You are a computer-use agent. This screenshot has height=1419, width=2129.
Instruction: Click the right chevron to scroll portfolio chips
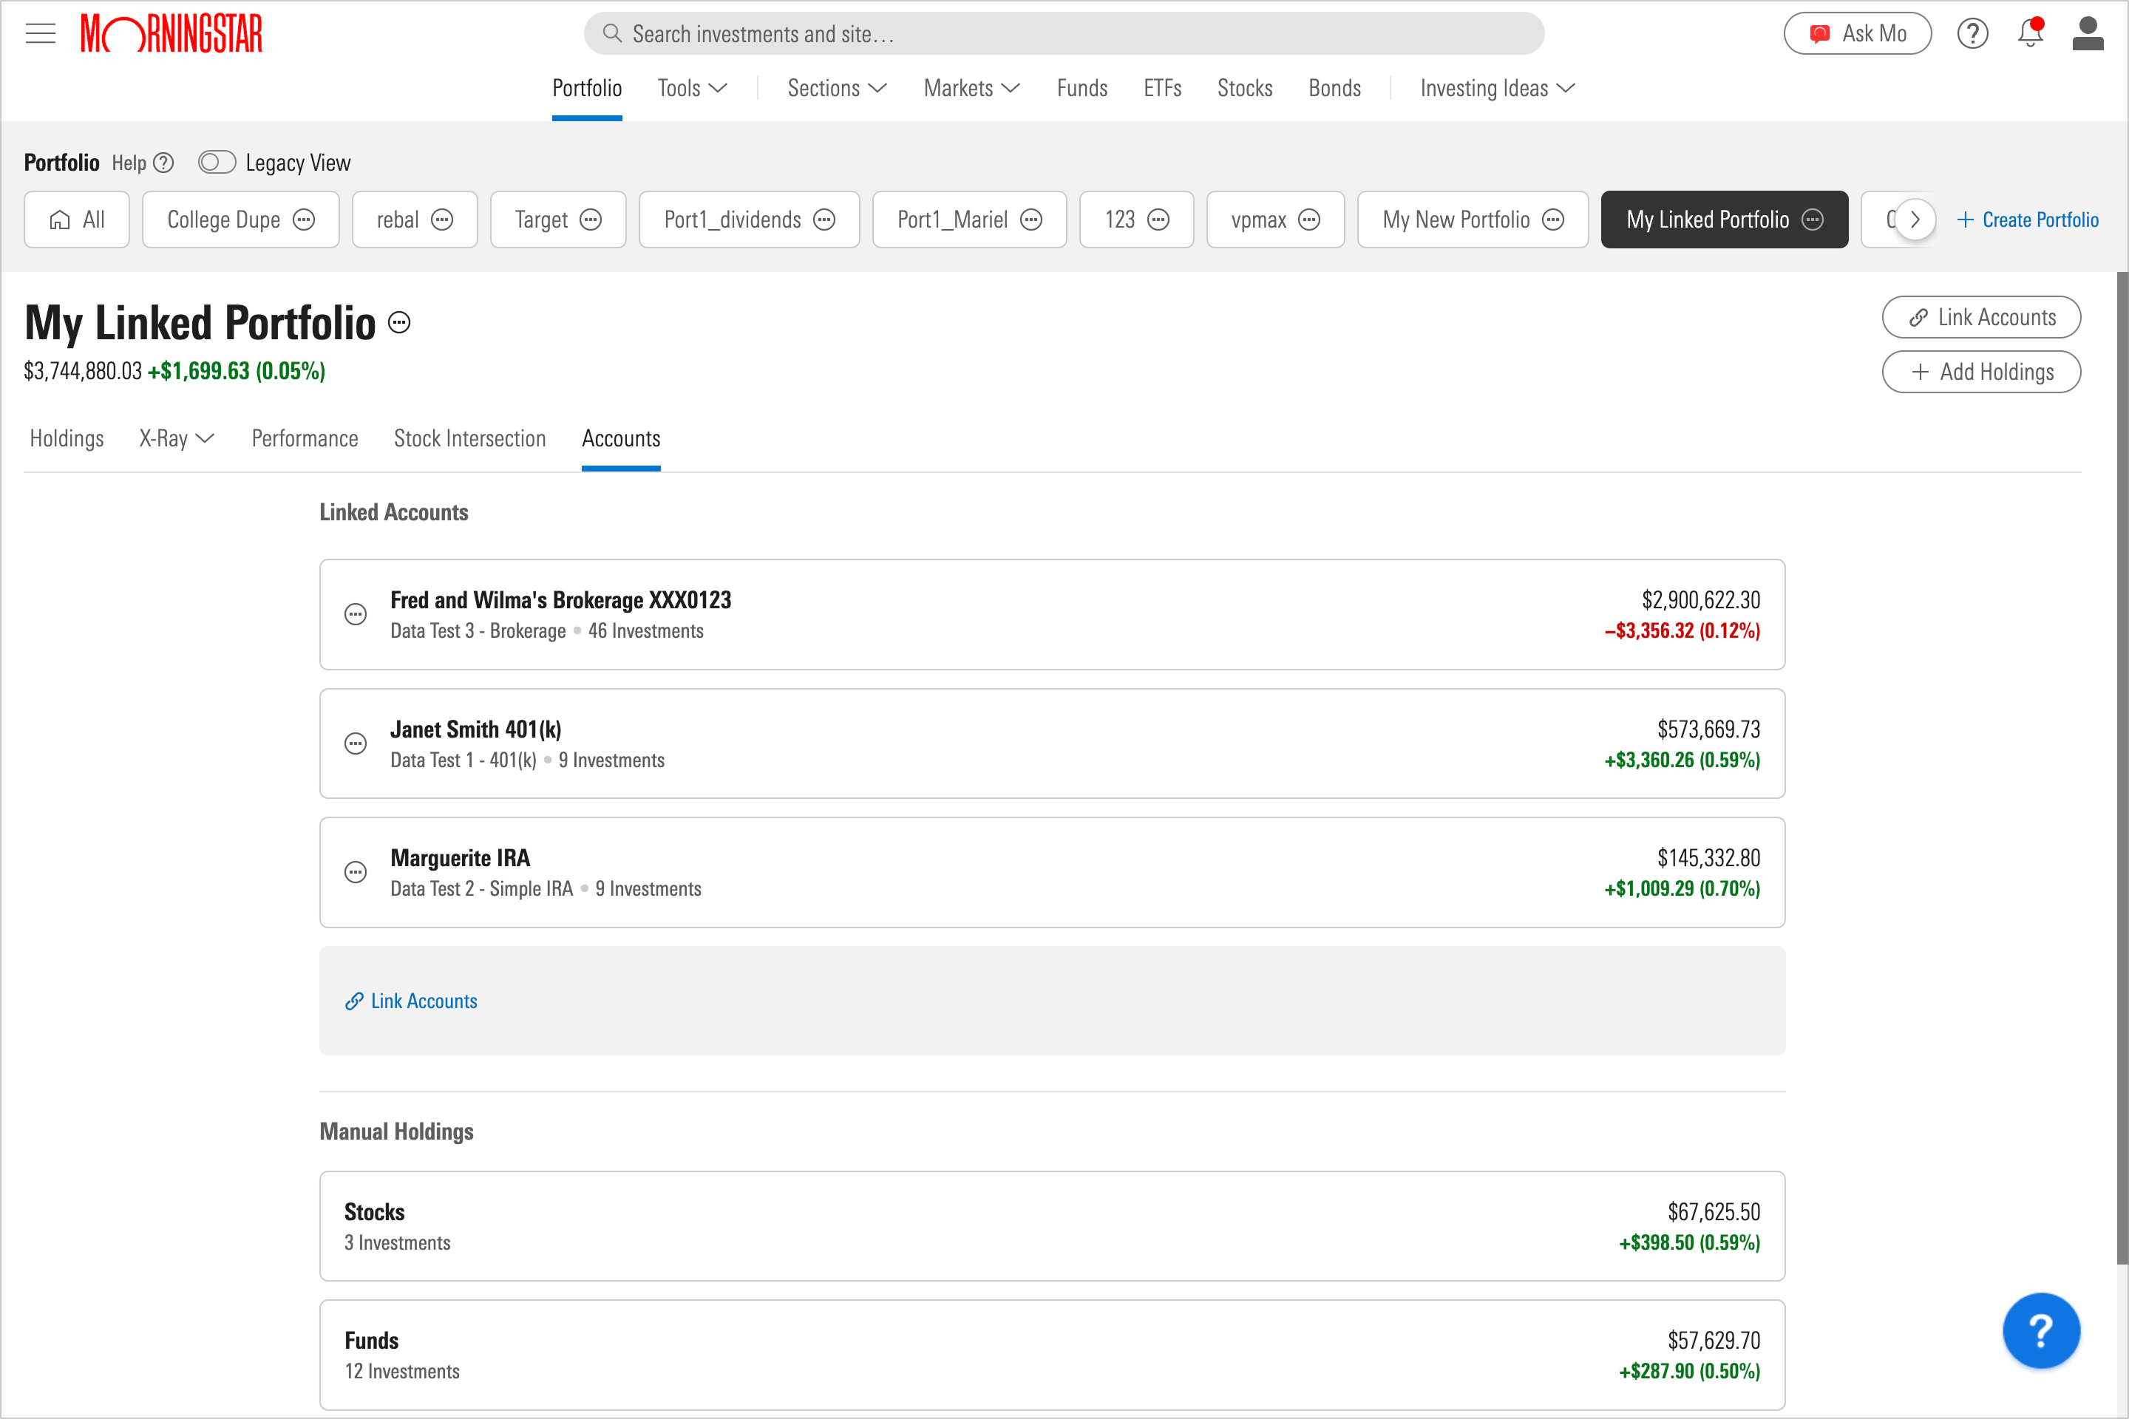[x=1915, y=219]
